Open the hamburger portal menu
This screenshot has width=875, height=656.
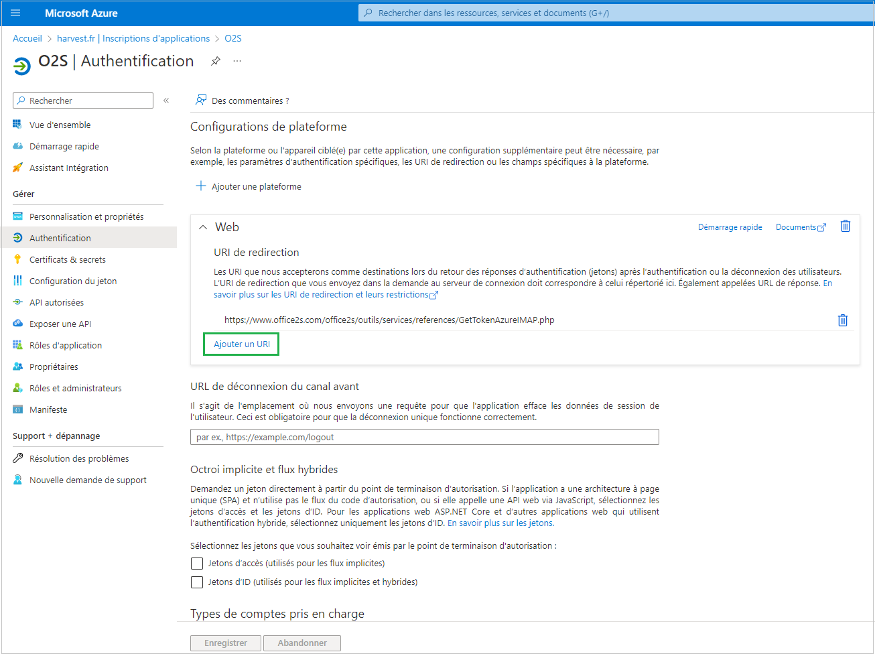click(16, 13)
